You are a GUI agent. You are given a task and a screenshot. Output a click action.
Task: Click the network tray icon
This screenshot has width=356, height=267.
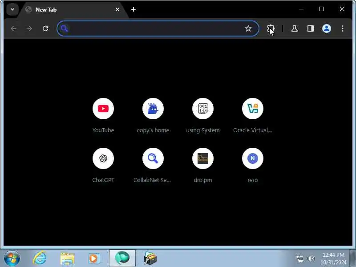300,259
